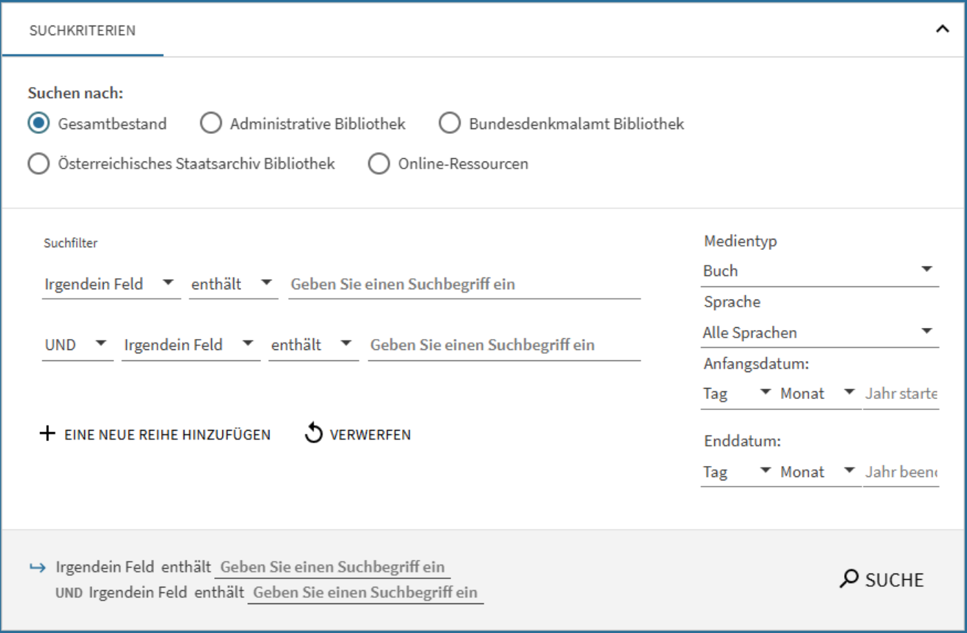
Task: Open the UND operator dropdown arrow
Action: point(102,343)
